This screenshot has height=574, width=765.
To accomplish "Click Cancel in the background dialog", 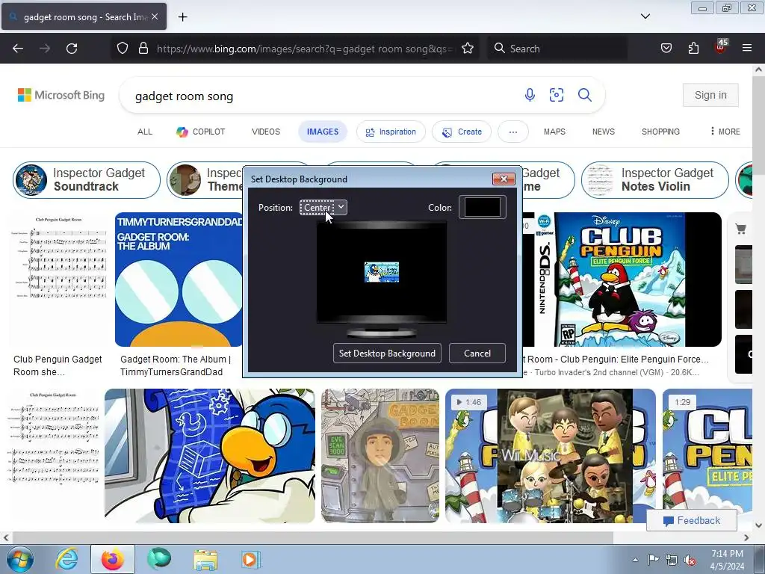I will point(477,354).
